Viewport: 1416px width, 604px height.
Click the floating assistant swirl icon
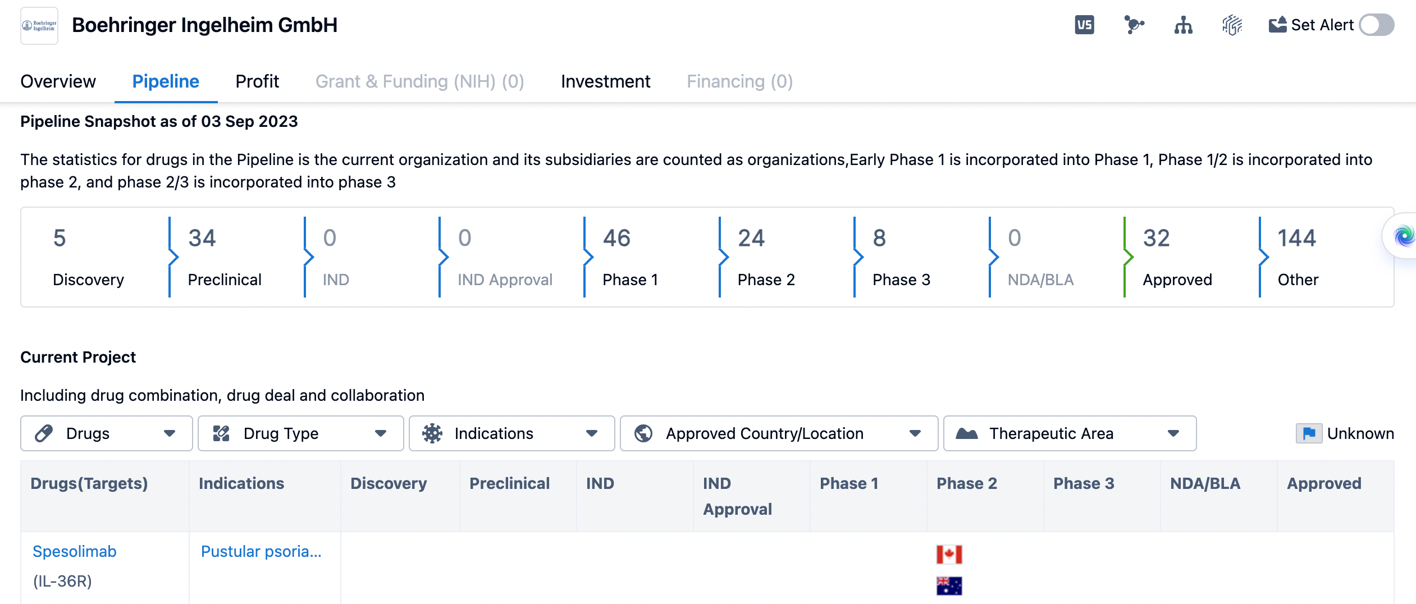(1404, 236)
